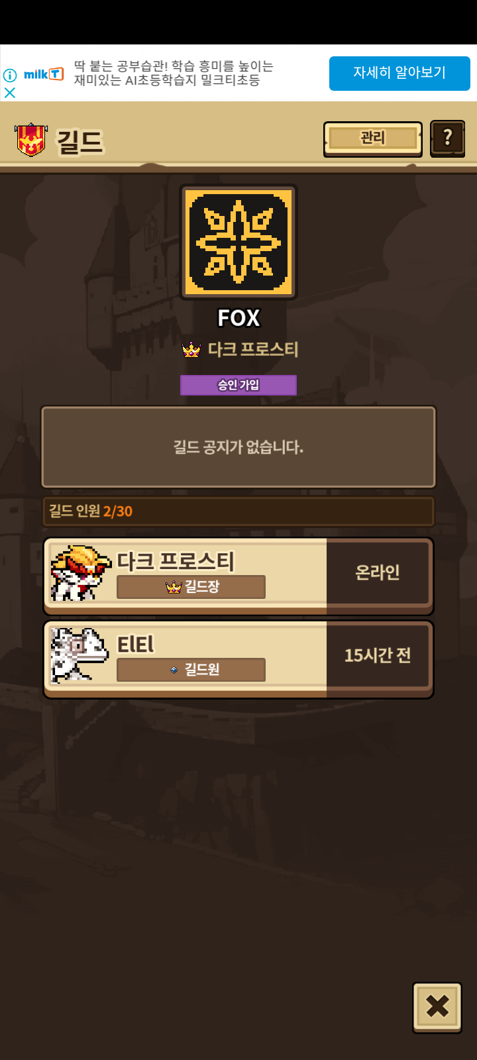The height and width of the screenshot is (1060, 477).
Task: Tap the red guild shield icon in header
Action: (x=30, y=140)
